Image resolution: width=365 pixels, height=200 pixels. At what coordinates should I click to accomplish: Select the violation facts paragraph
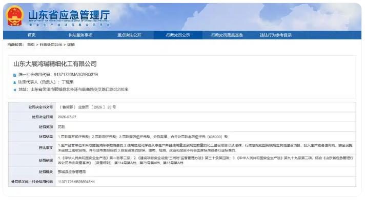pyautogui.click(x=205, y=148)
